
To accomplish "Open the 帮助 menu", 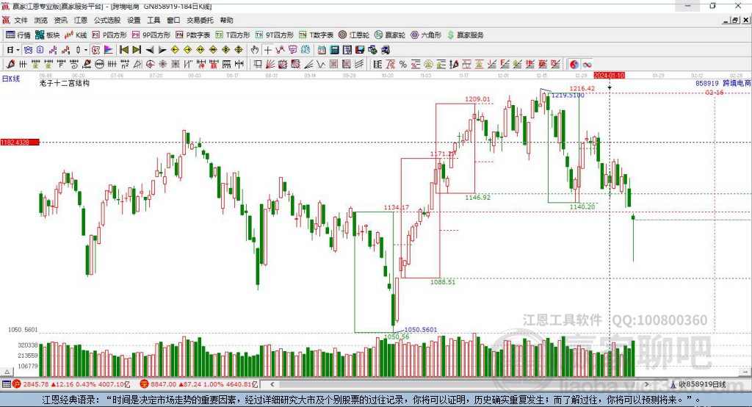I will click(x=226, y=20).
